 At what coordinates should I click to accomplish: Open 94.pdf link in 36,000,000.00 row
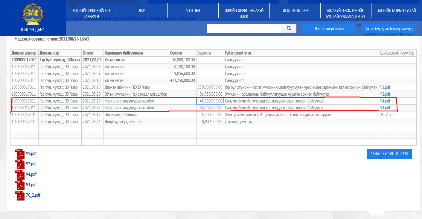[x=385, y=108]
